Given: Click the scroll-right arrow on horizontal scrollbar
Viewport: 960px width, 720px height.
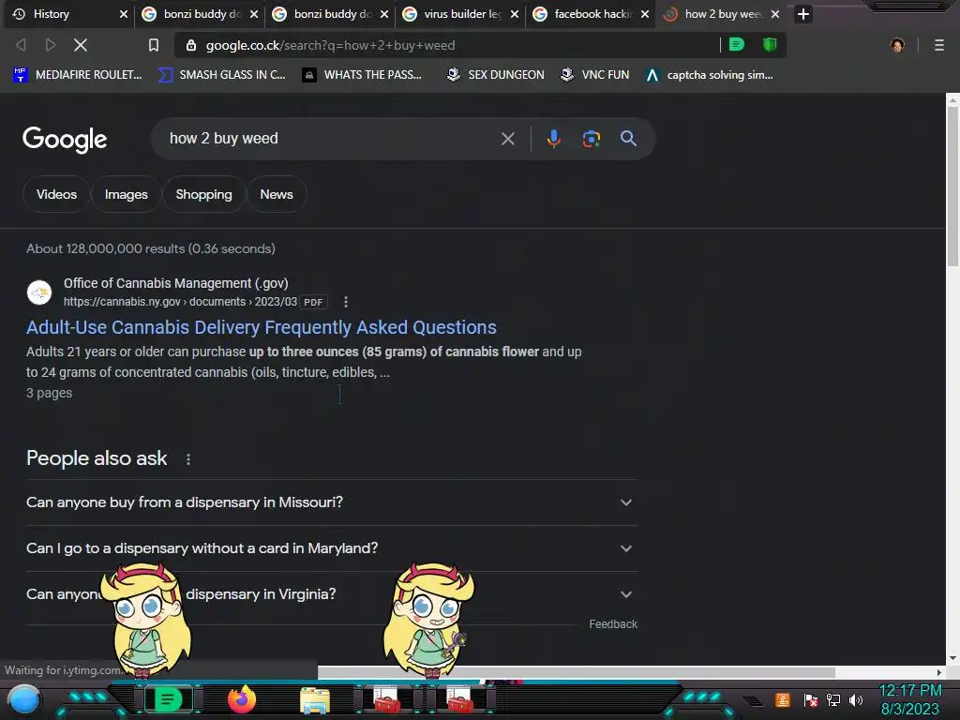Looking at the screenshot, I should click(x=939, y=672).
